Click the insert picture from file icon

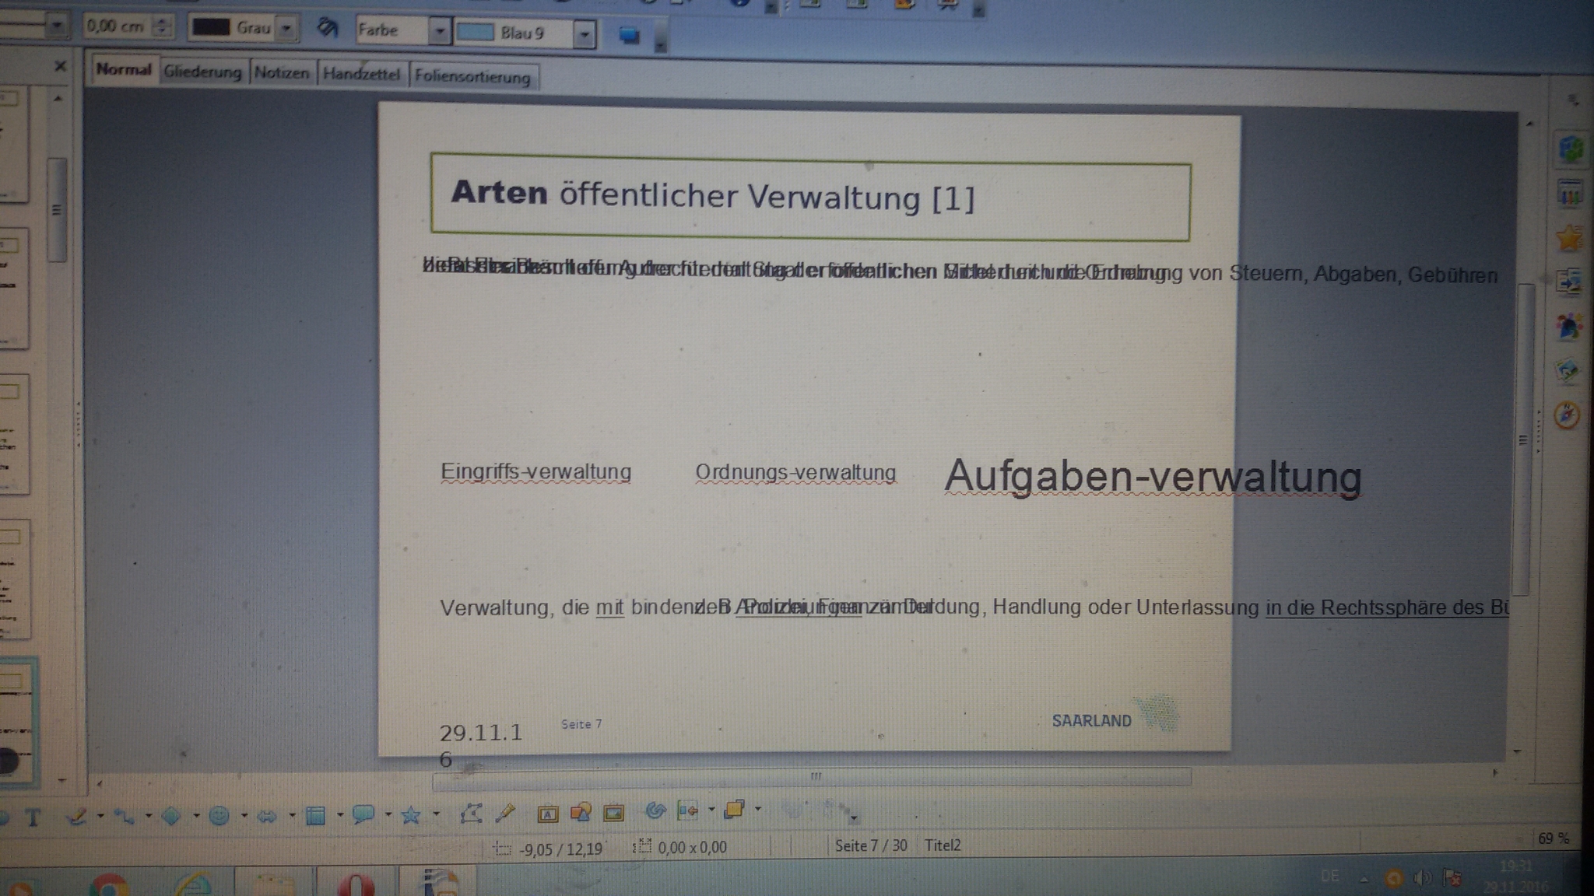(581, 813)
